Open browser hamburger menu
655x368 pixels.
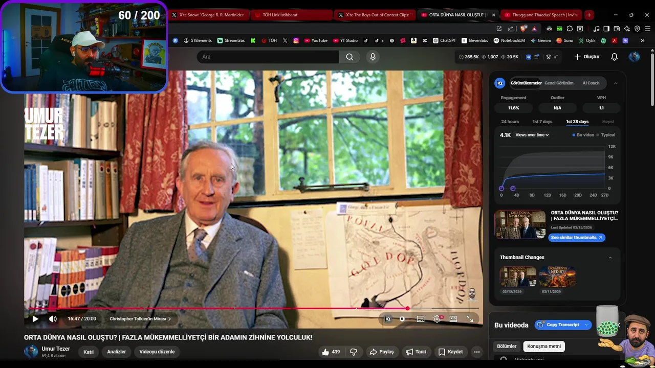click(647, 29)
